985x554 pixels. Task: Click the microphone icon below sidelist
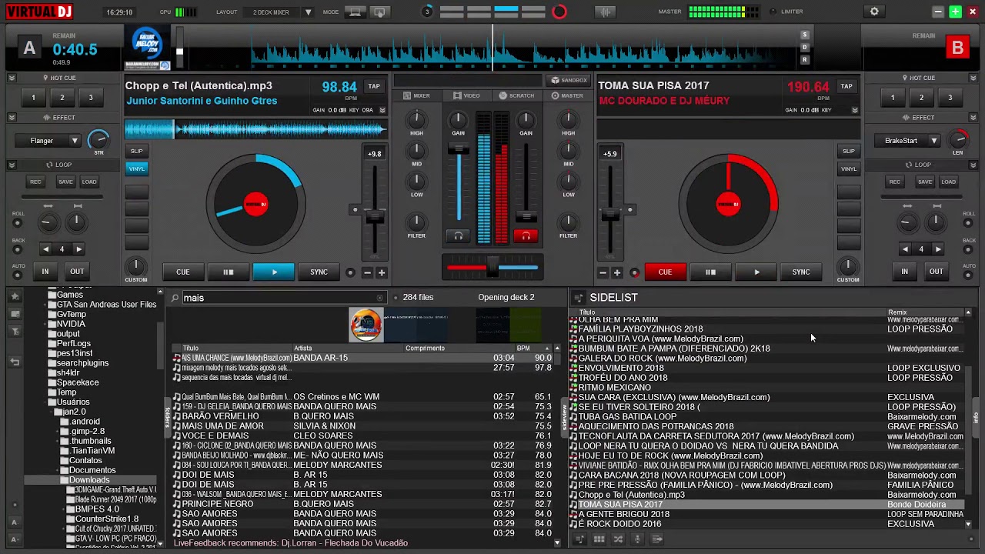click(637, 539)
